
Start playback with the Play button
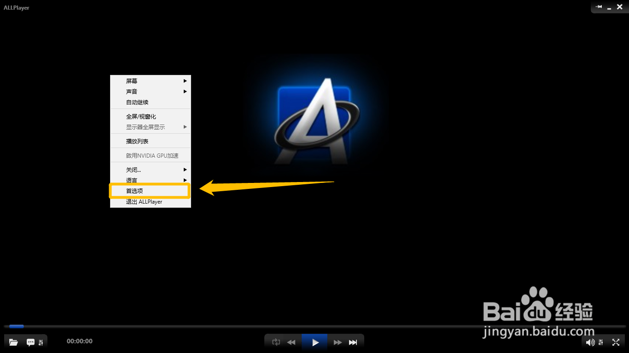click(315, 342)
